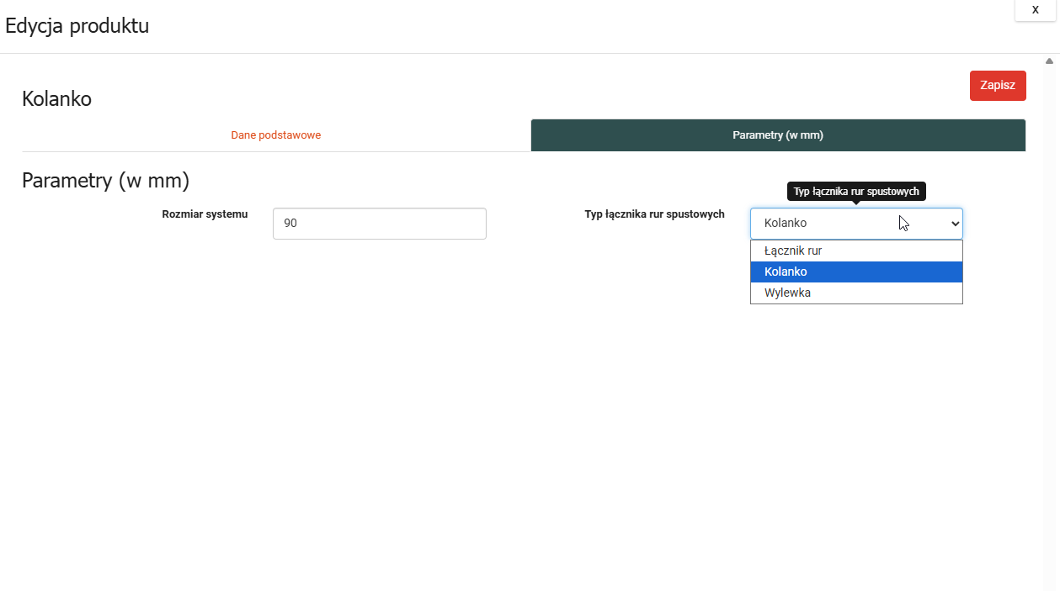Viewport: 1060px width, 591px height.
Task: Click the Rozmiar systemu input field
Action: click(379, 224)
